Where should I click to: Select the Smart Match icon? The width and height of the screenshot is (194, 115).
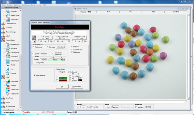click(8, 19)
